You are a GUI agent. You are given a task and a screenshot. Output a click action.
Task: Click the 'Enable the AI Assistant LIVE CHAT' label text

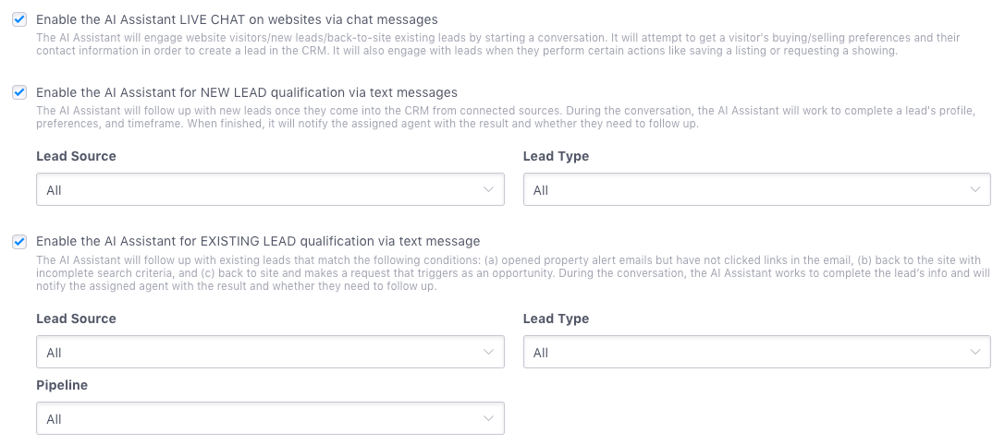click(x=237, y=18)
